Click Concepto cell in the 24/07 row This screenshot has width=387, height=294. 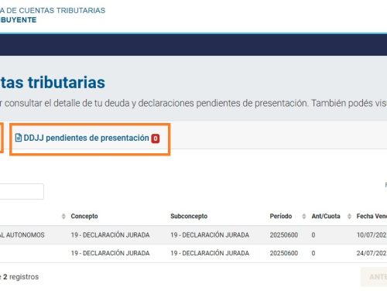110,253
